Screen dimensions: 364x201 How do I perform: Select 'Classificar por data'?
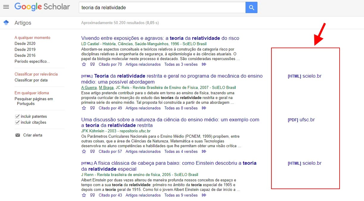tap(31, 80)
